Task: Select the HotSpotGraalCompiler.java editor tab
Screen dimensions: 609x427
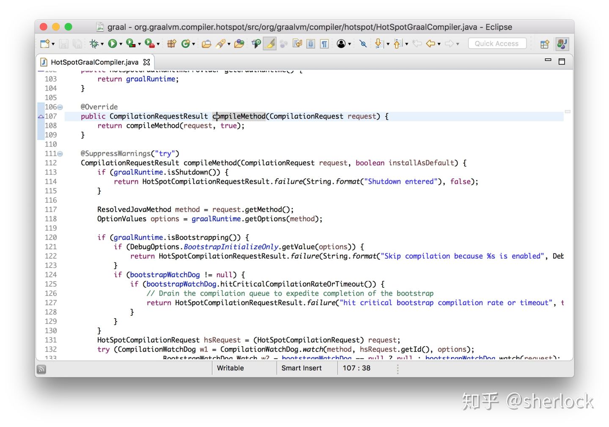Action: (x=94, y=62)
